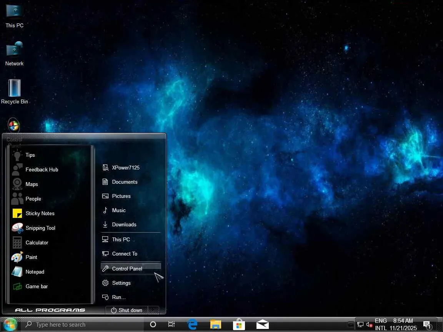Open the People app icon
Screen dimensions: 443x332
coord(17,199)
